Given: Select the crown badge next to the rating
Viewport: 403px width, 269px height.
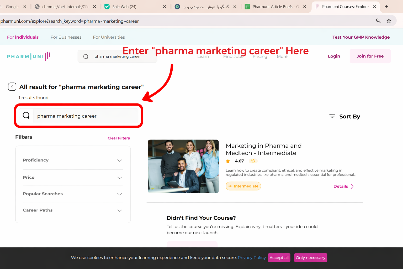Looking at the screenshot, I should click(x=253, y=161).
